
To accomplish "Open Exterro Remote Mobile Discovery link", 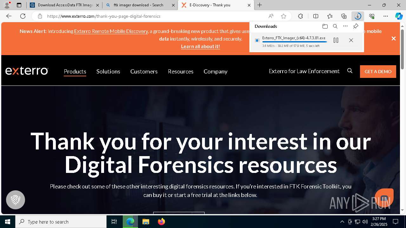I will coord(111,31).
